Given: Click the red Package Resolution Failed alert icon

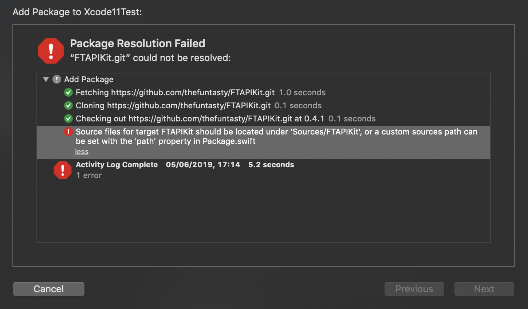Looking at the screenshot, I should [x=51, y=51].
